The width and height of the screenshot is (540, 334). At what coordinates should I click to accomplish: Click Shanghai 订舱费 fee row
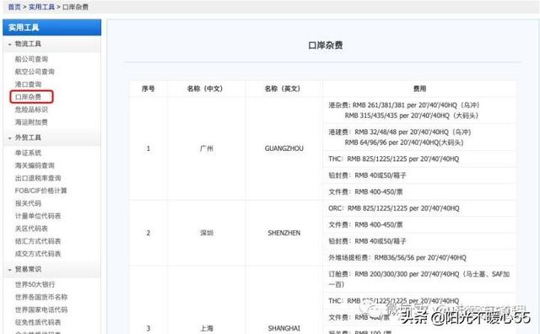pos(420,279)
